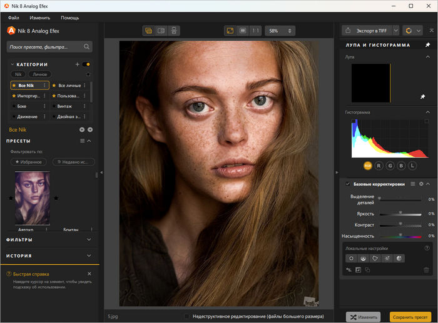Select side-by-side compare view icon
The width and height of the screenshot is (438, 323).
pos(174,30)
